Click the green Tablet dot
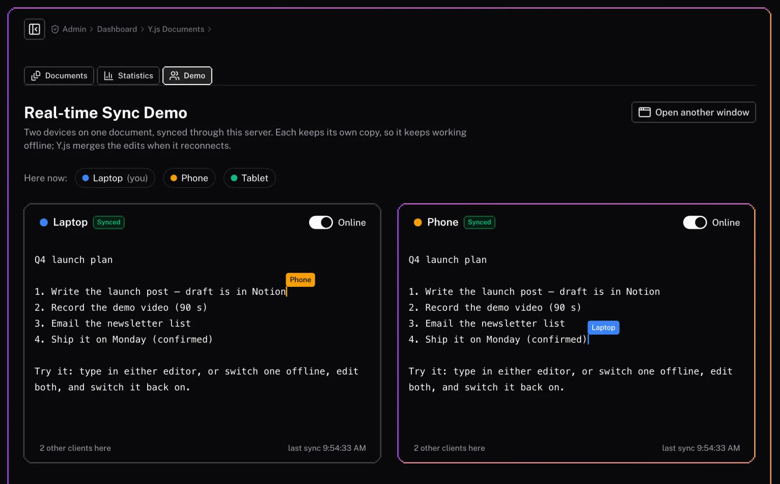Image resolution: width=780 pixels, height=484 pixels. (x=234, y=178)
